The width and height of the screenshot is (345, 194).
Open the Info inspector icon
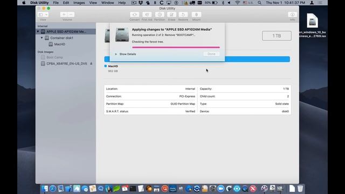(x=292, y=15)
